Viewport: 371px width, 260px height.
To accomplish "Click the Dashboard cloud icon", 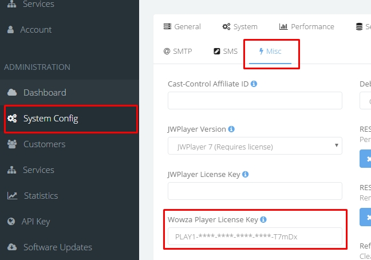I will click(12, 93).
